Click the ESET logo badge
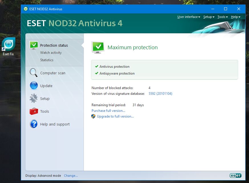The width and height of the screenshot is (249, 183). pos(236,175)
